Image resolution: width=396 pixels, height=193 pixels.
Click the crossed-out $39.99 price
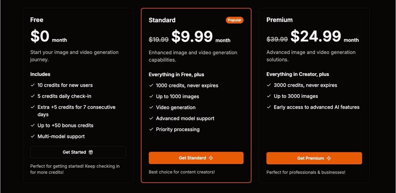pos(277,39)
